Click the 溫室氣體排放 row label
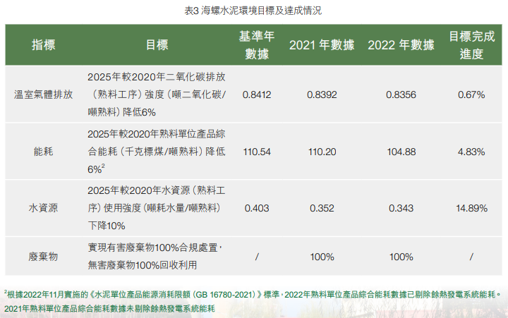This screenshot has width=508, height=318. [44, 94]
